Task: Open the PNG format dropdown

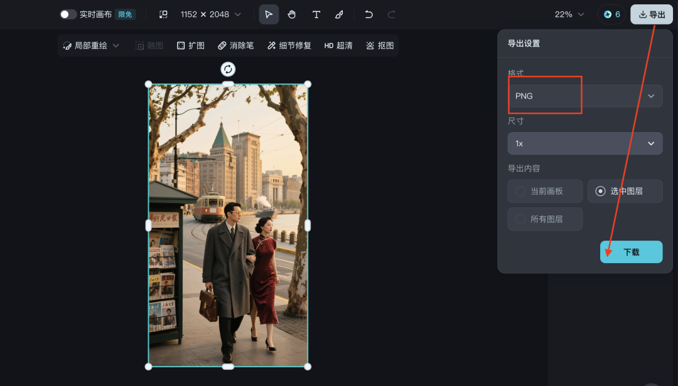Action: 585,95
